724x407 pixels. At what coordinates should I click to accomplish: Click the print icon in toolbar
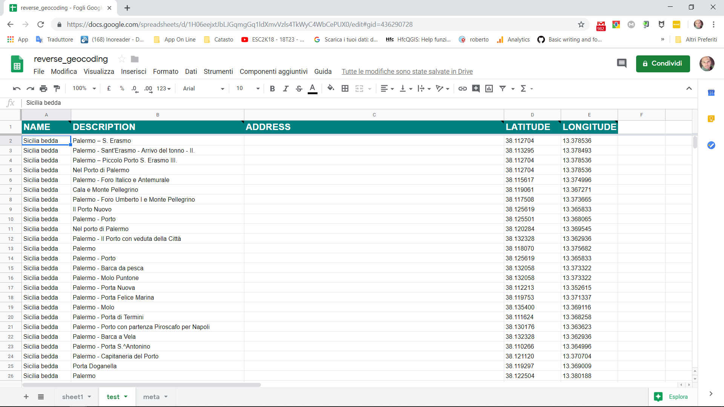click(43, 89)
